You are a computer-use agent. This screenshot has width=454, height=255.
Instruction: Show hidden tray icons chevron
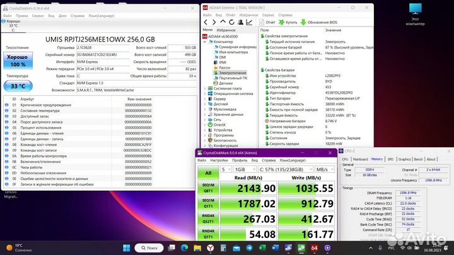pos(371,248)
